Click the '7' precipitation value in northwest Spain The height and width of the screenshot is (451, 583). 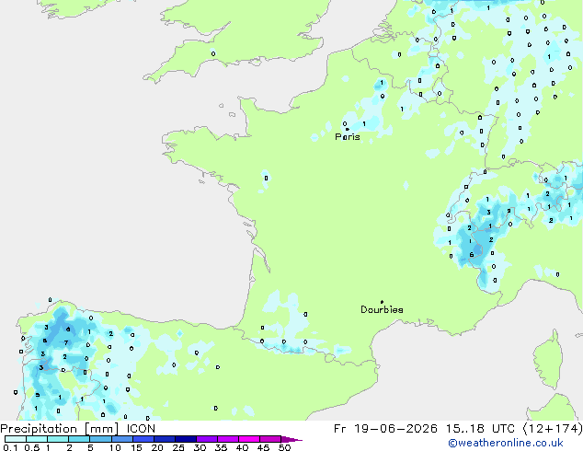66,342
